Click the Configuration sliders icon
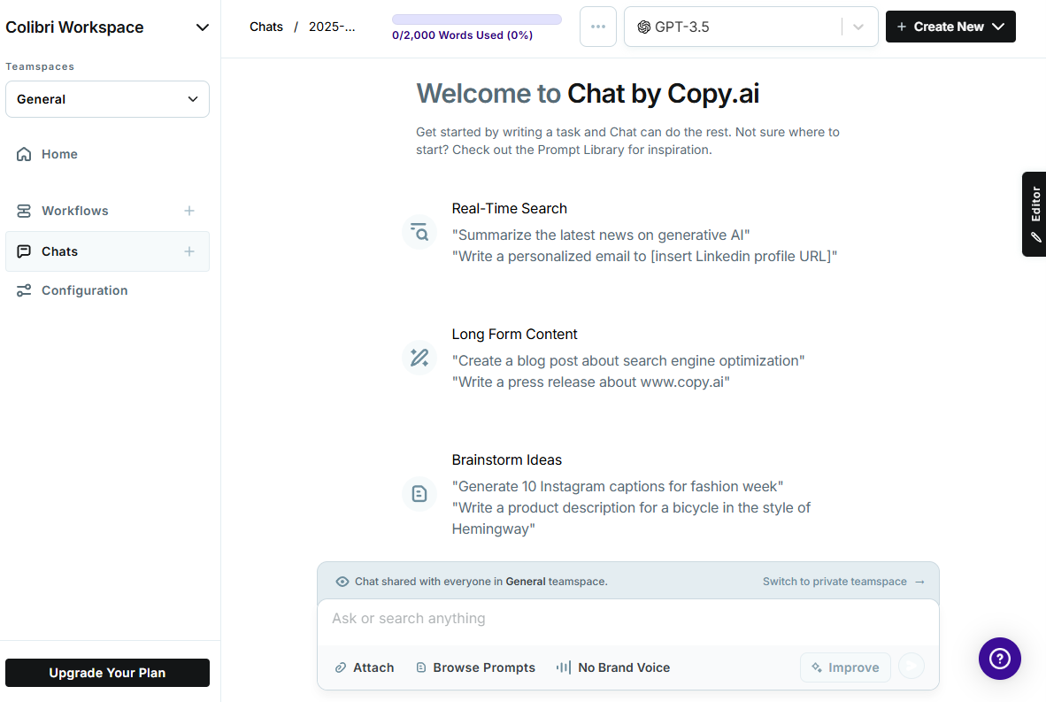Screen dimensions: 1046x702 coord(24,290)
